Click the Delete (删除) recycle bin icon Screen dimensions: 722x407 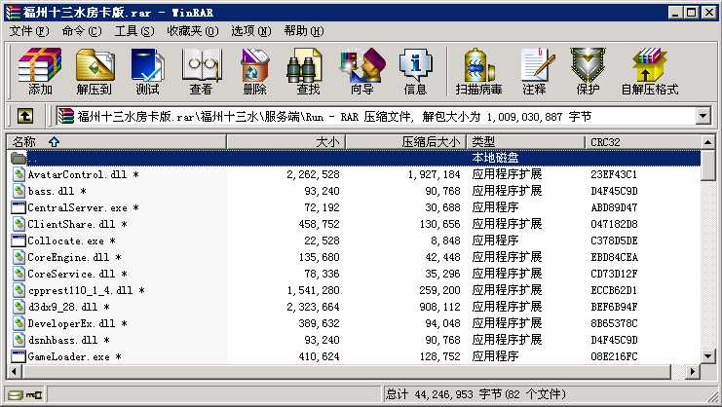(x=254, y=71)
